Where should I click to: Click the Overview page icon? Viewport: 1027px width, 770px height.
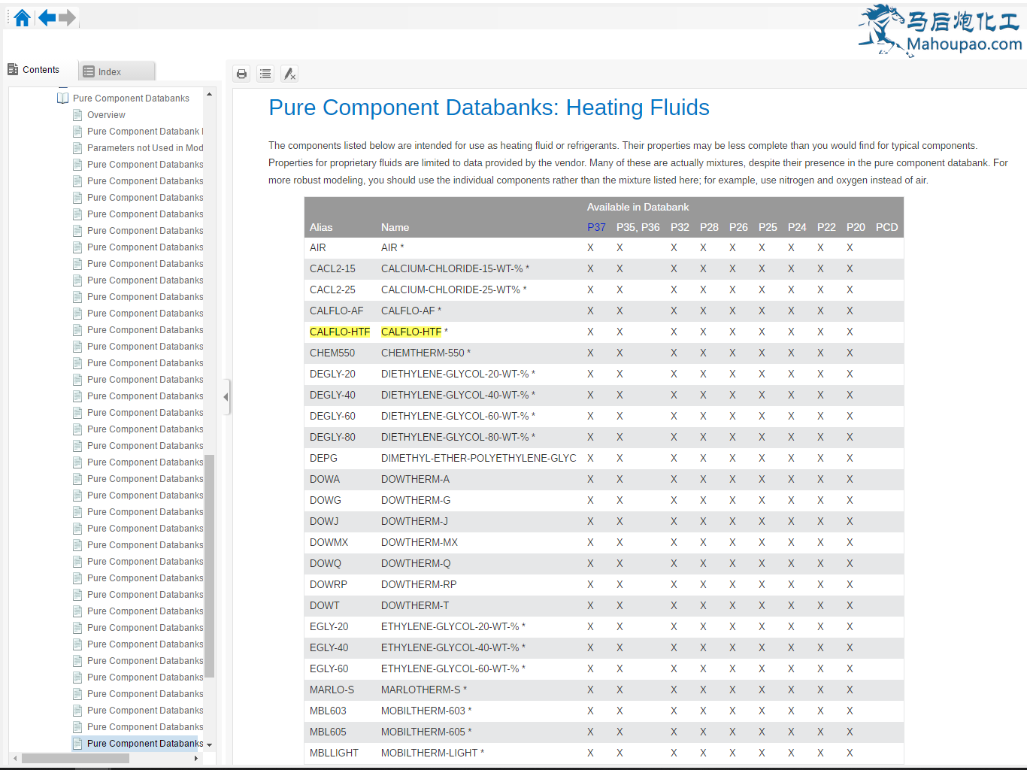(x=77, y=115)
